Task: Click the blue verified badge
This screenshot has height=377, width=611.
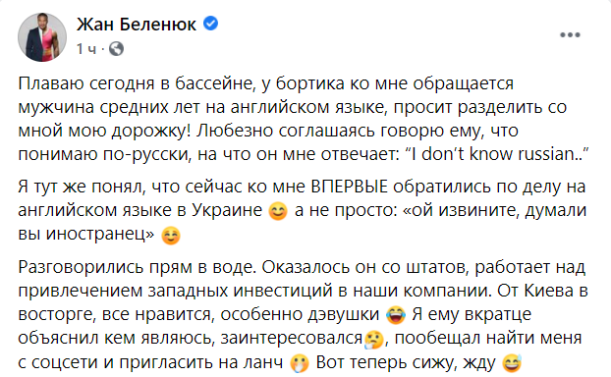Action: click(211, 24)
